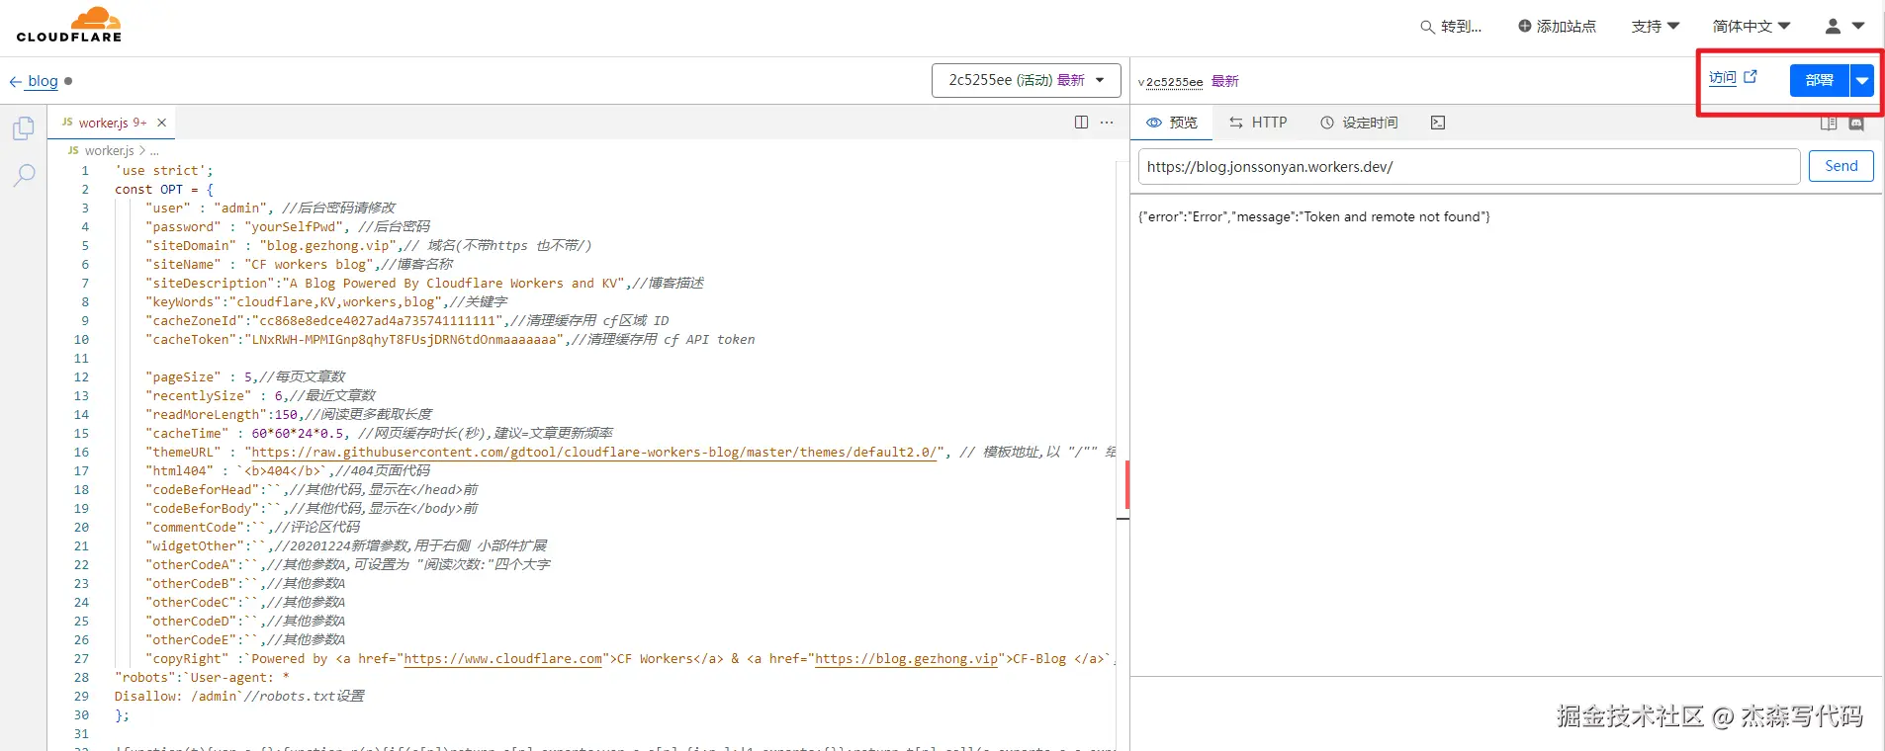Screen dimensions: 1885x751
Task: Close the worker.js editor tab
Action: (161, 123)
